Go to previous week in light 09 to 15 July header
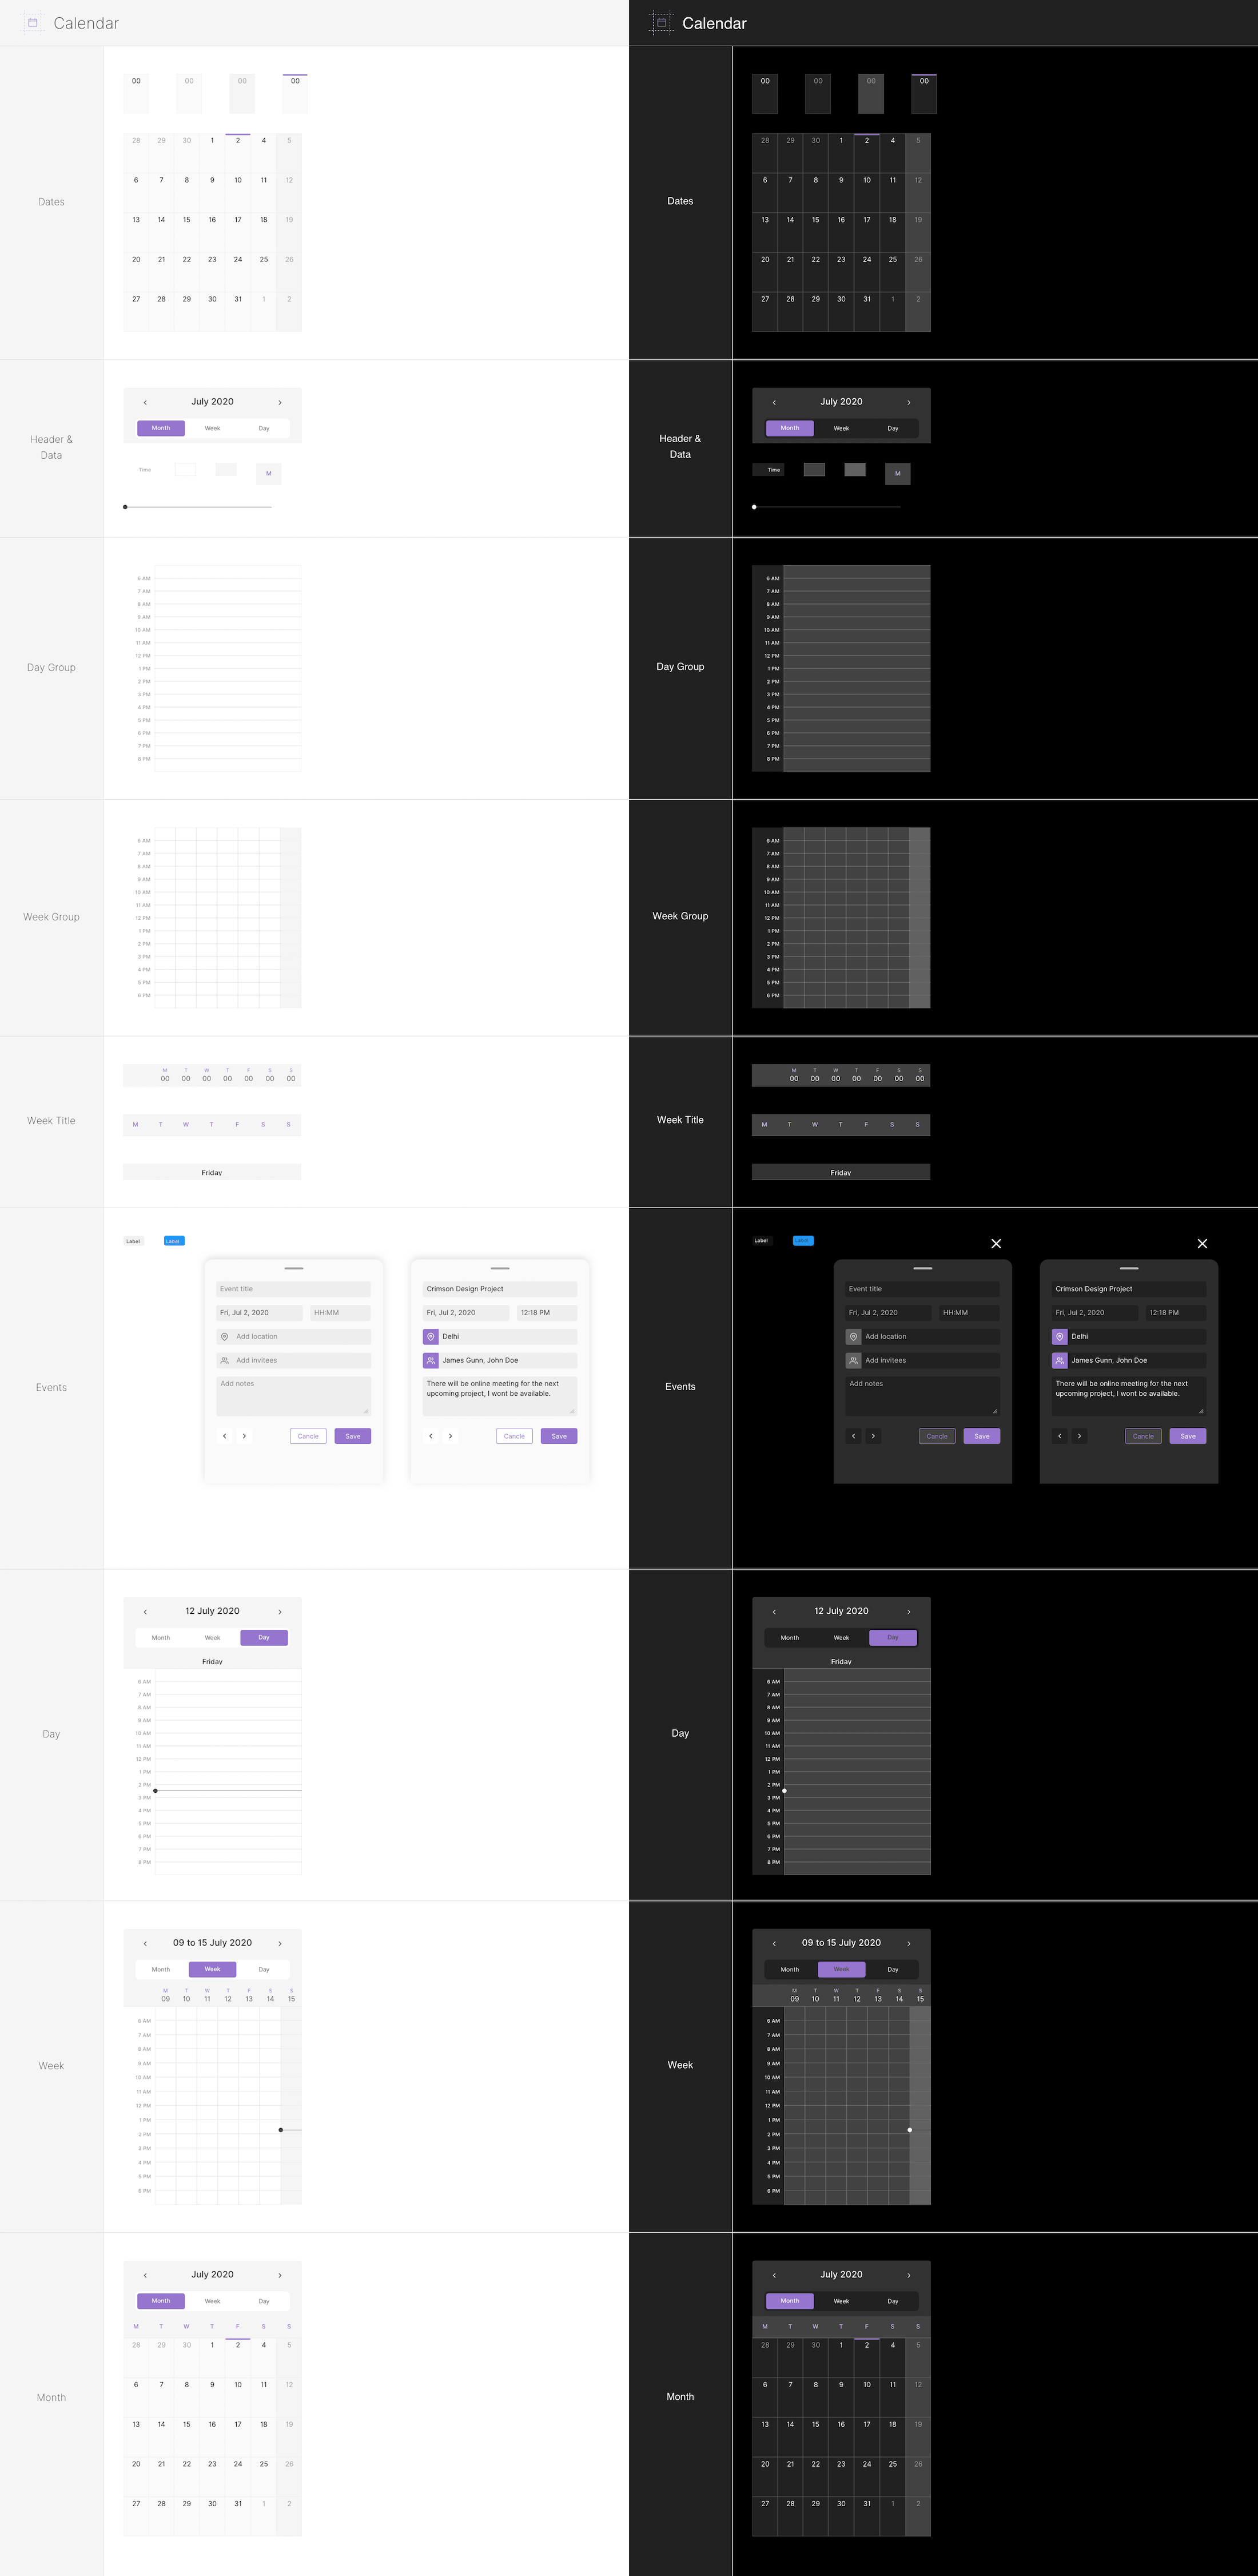This screenshot has height=2576, width=1258. (145, 1943)
